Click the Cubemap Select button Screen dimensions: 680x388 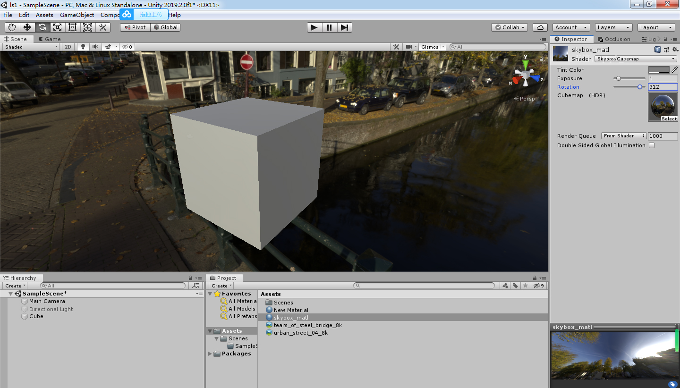click(x=669, y=119)
